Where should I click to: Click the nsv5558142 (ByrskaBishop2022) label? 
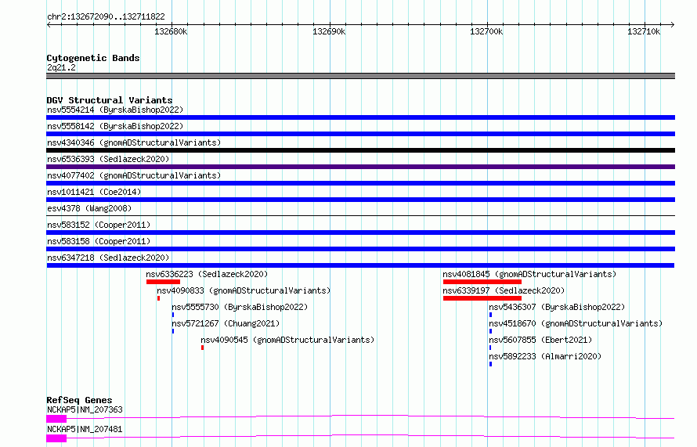coord(115,126)
